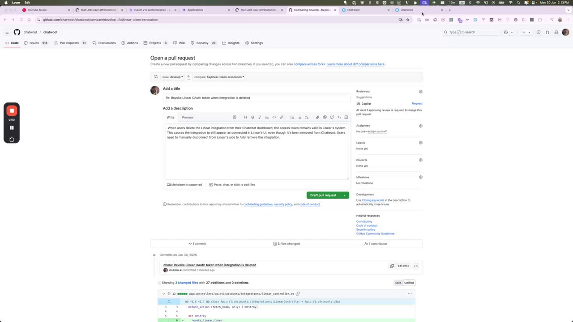The height and width of the screenshot is (322, 573).
Task: Restart the Loom recording
Action: click(x=12, y=140)
